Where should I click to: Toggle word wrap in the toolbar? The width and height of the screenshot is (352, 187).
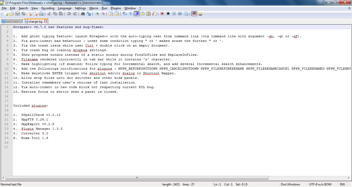coord(125,14)
